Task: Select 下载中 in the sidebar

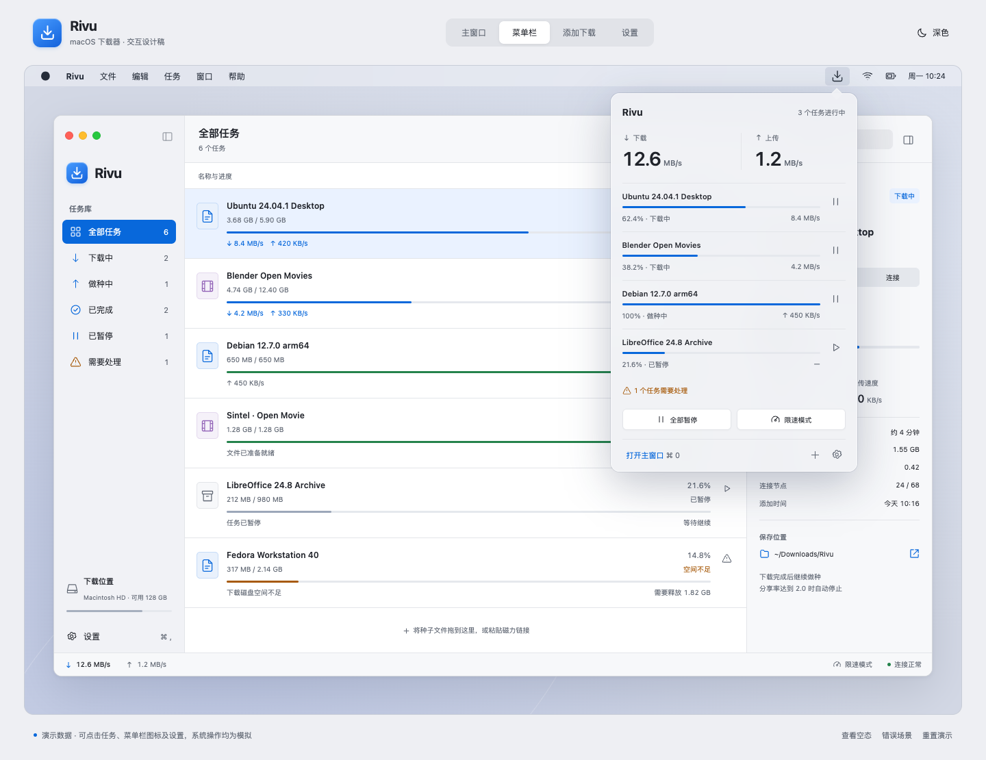Action: pyautogui.click(x=119, y=258)
